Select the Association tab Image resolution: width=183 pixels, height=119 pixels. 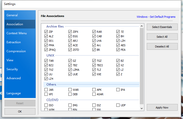click(x=20, y=24)
